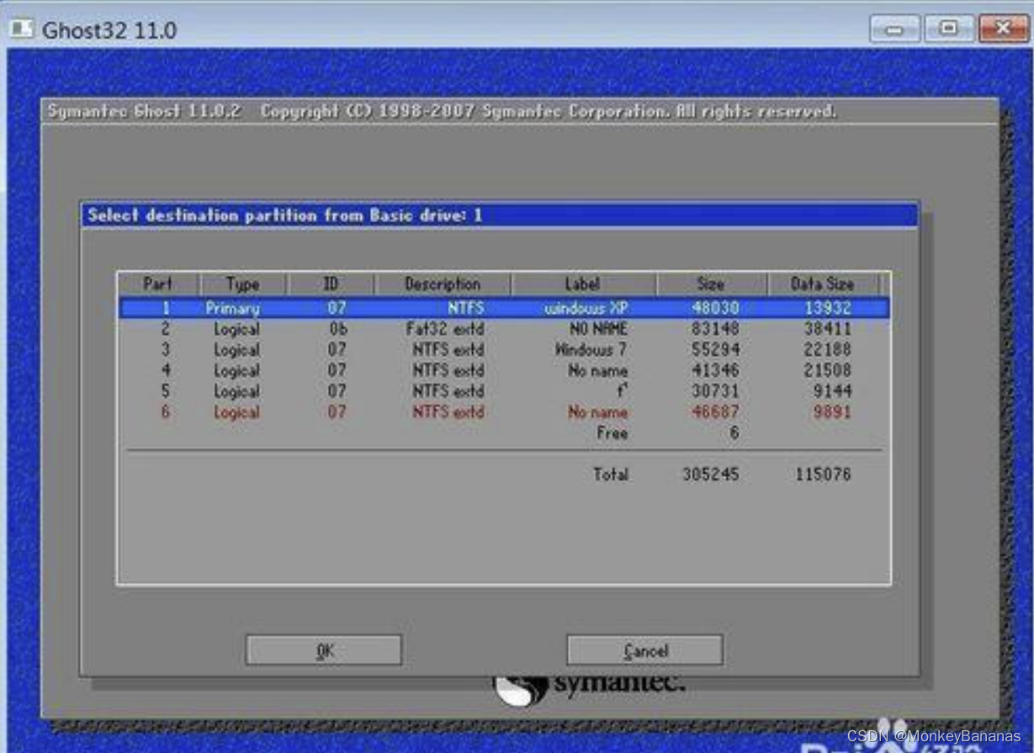Click the Total size value 305245
The image size is (1034, 753).
coord(711,475)
